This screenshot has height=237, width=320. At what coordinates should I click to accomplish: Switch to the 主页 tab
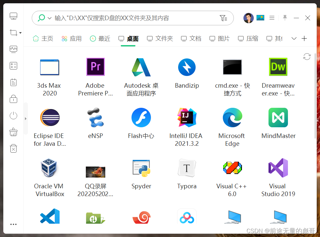43,38
